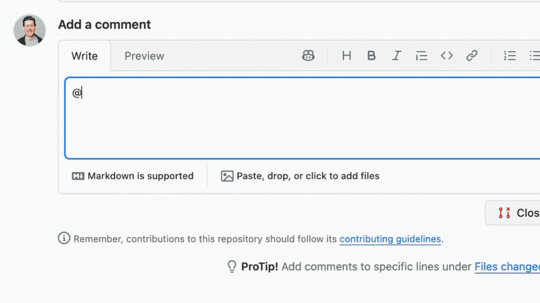The image size is (540, 303).
Task: Insert a heading with the H icon
Action: tap(347, 56)
